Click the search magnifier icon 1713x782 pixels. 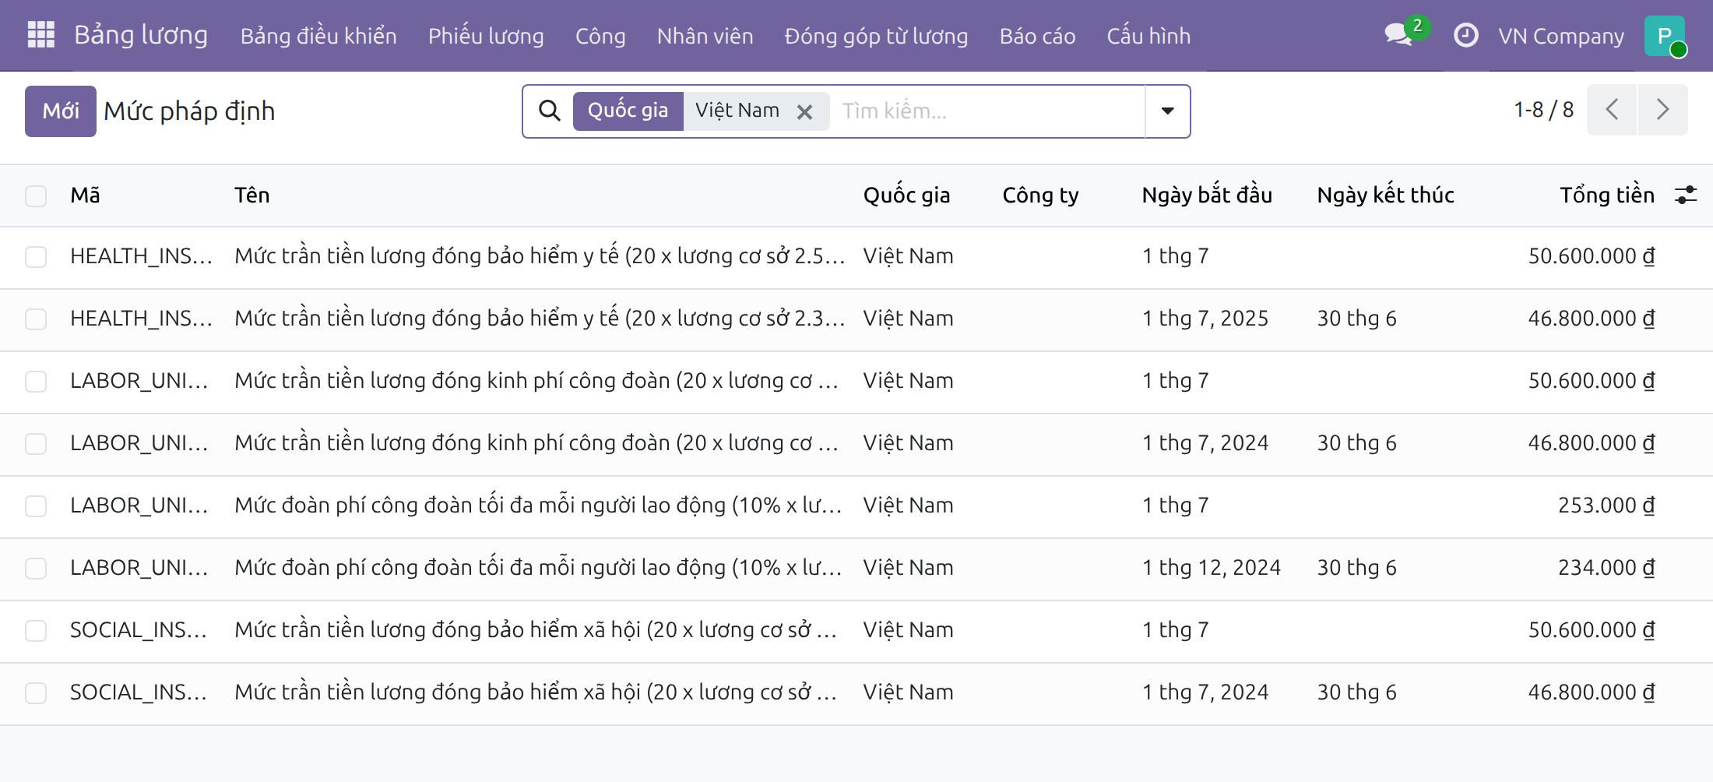point(550,111)
